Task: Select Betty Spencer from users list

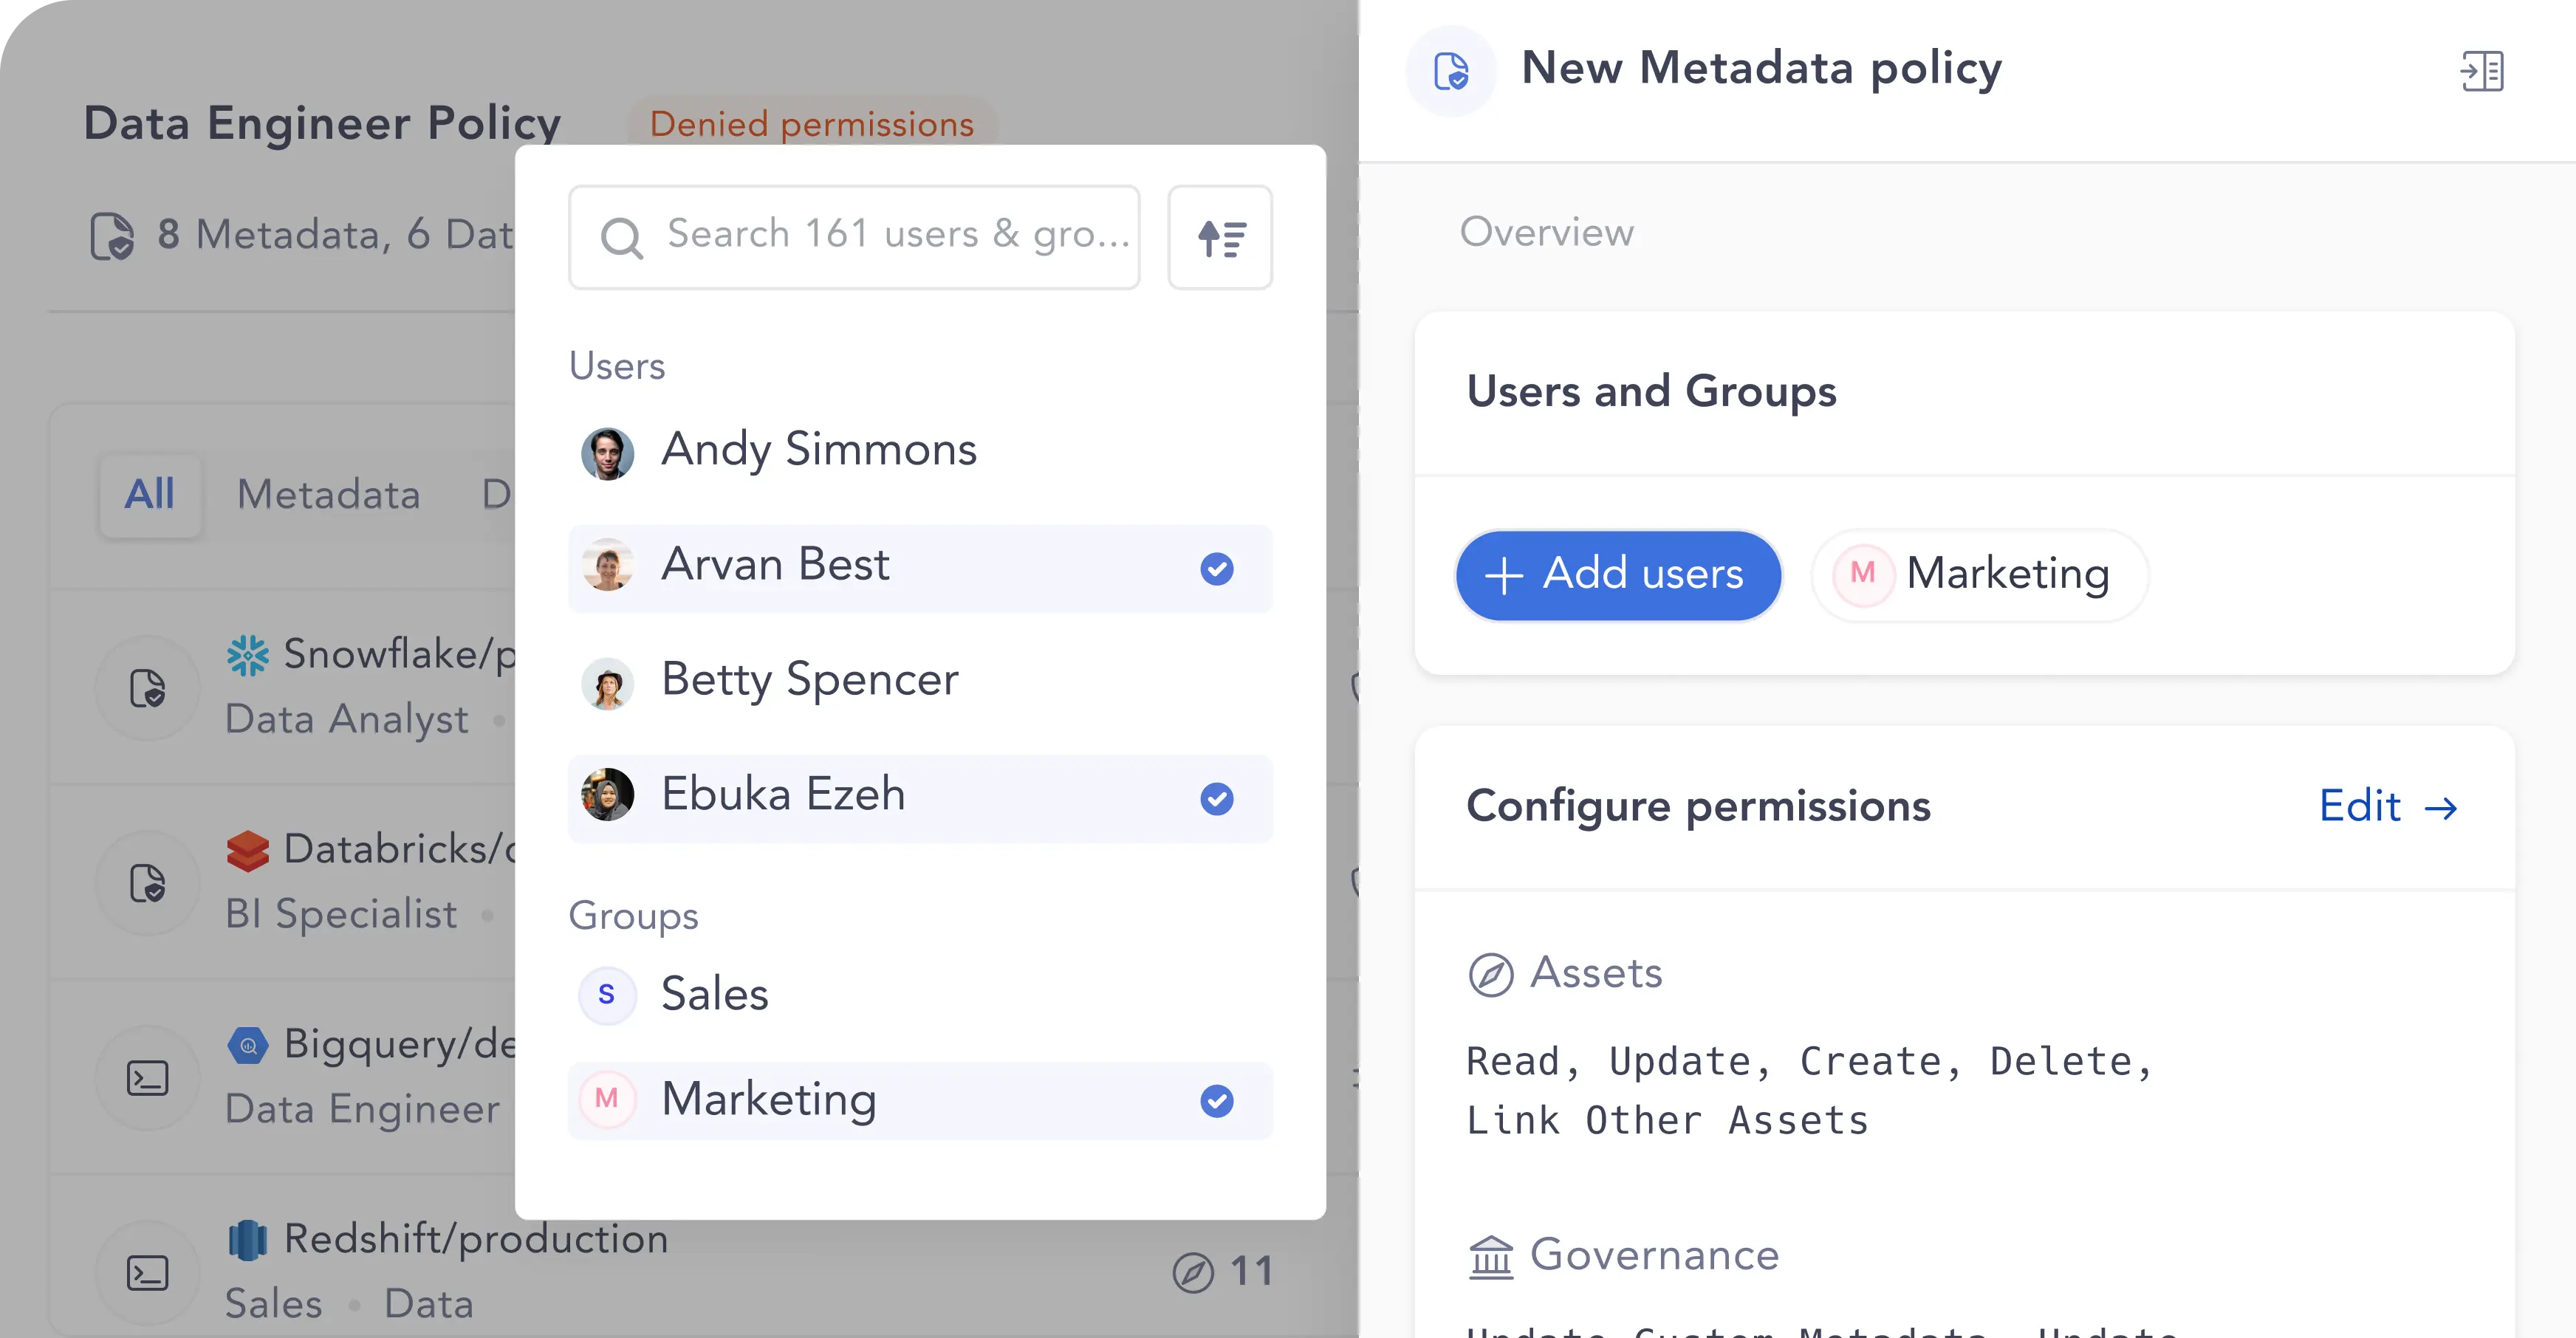Action: [x=920, y=682]
